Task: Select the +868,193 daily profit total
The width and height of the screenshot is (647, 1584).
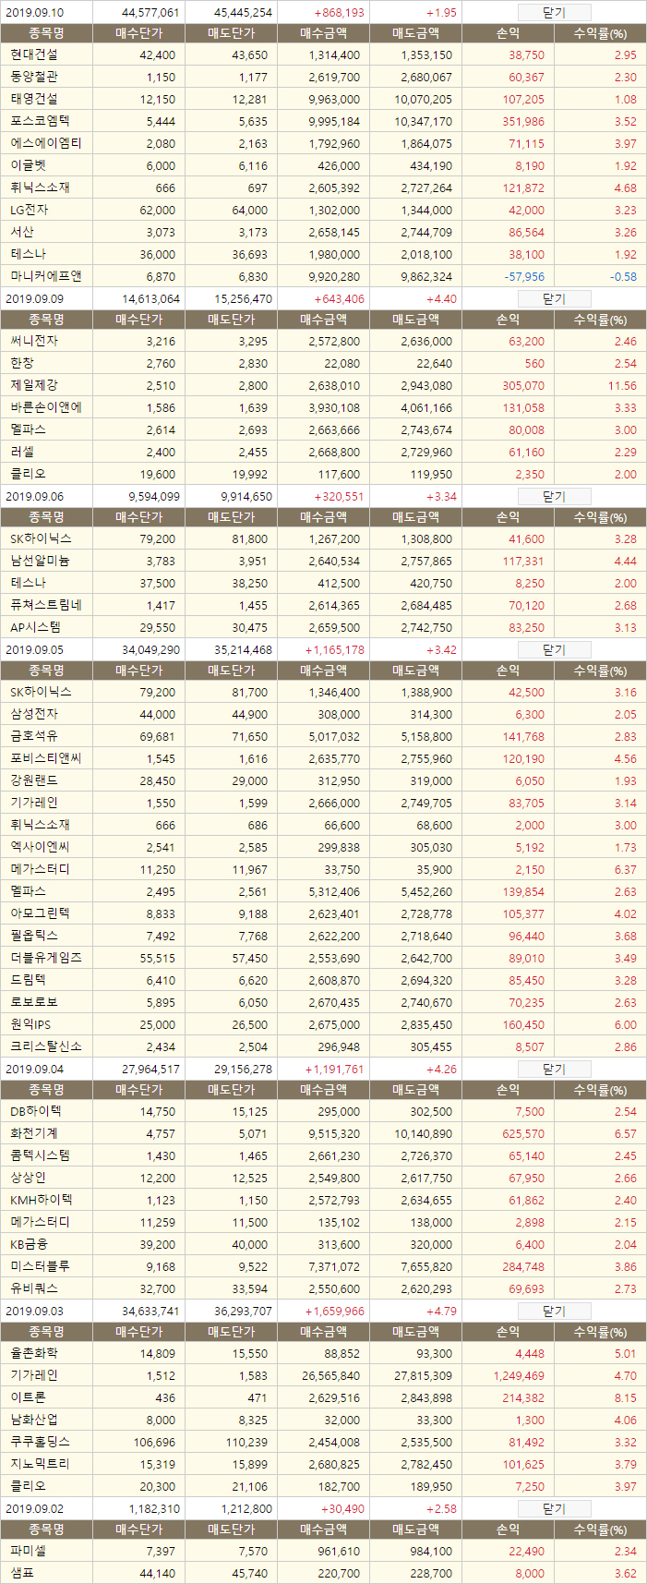Action: click(339, 12)
